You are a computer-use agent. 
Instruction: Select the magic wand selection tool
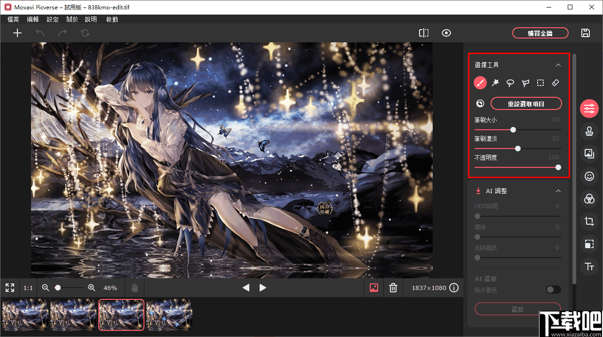click(495, 83)
